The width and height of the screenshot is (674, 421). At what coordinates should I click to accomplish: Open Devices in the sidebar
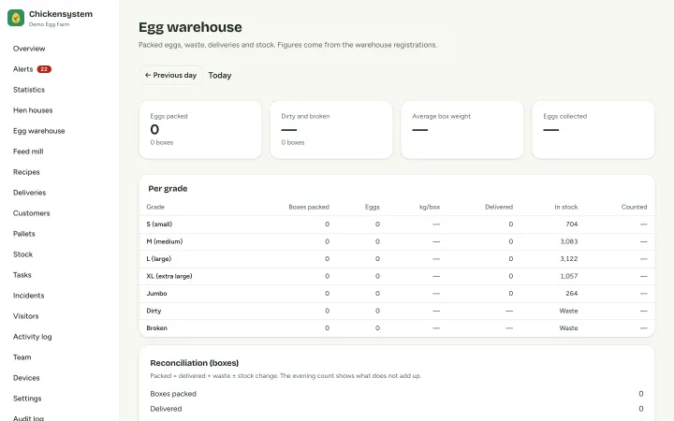click(x=26, y=379)
